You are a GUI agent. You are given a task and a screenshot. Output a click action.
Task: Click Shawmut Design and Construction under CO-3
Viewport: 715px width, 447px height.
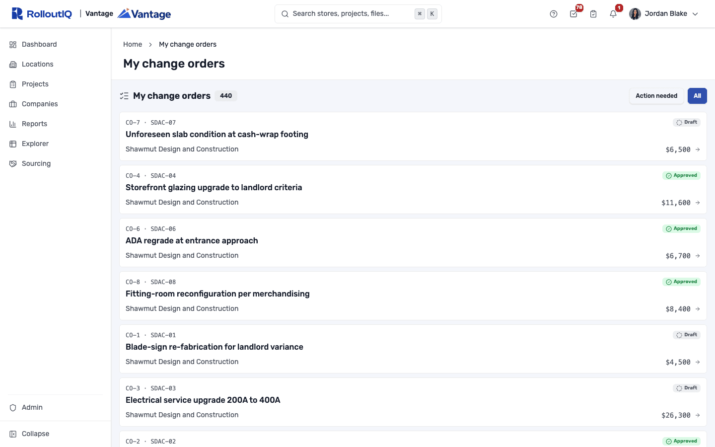coord(182,415)
